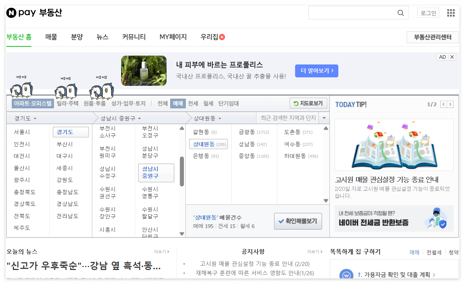Expand 가용자금 확인 및 대출 계획 chevron
The image size is (465, 284).
point(434,275)
